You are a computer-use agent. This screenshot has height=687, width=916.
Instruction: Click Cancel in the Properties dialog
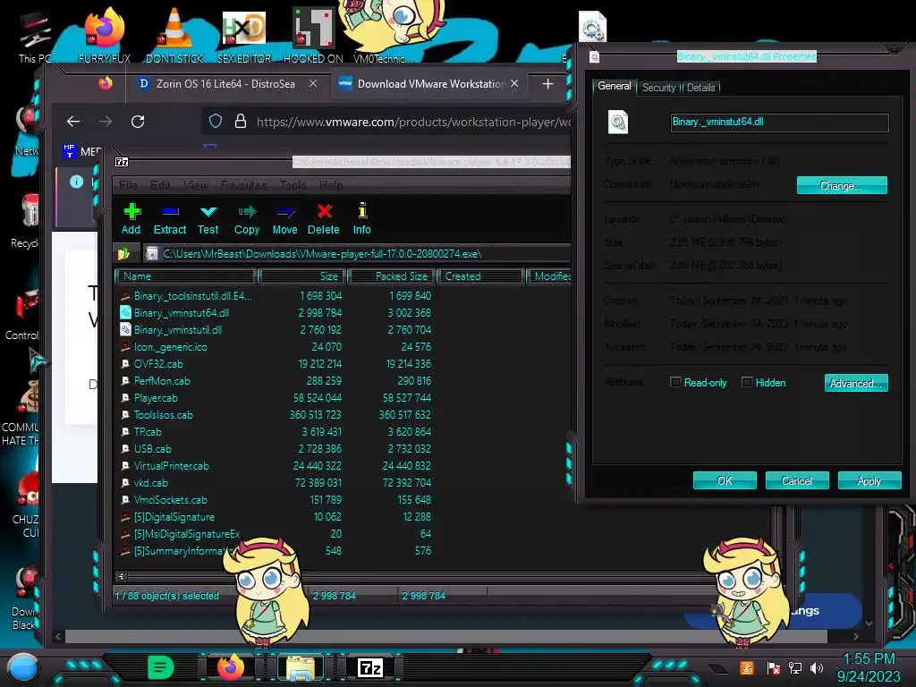click(797, 480)
